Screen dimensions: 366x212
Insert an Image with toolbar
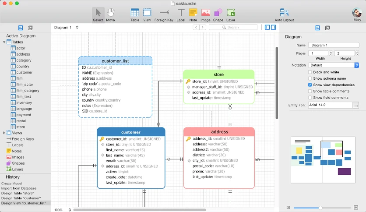(205, 15)
